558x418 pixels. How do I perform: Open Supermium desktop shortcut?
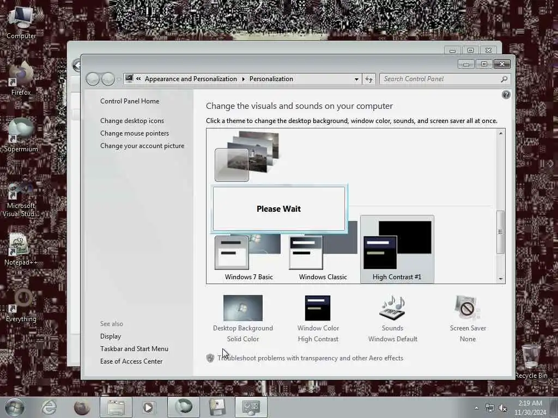[21, 136]
